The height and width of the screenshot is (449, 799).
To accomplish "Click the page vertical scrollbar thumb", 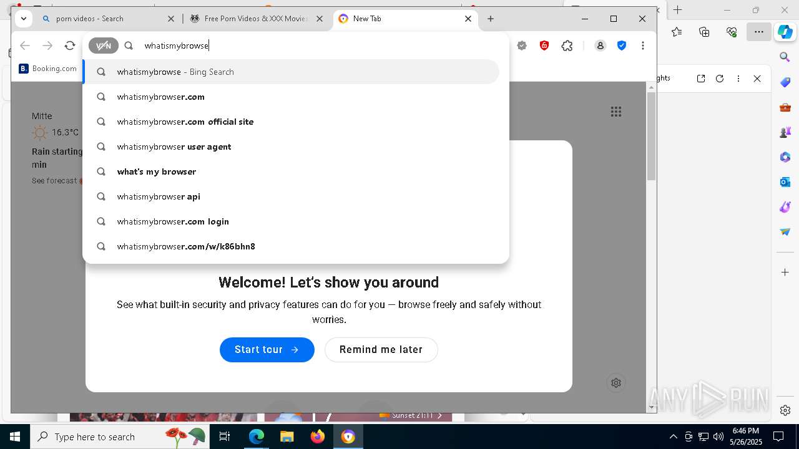I will point(651,136).
